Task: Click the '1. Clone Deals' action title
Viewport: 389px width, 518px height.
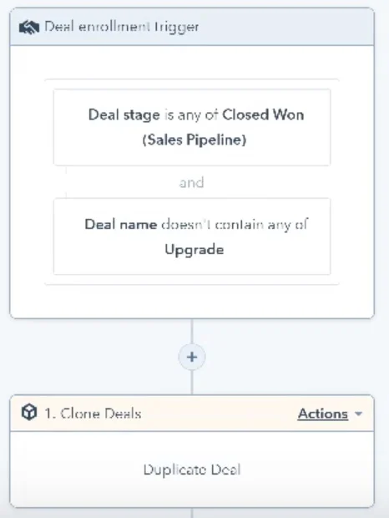Action: pos(93,414)
